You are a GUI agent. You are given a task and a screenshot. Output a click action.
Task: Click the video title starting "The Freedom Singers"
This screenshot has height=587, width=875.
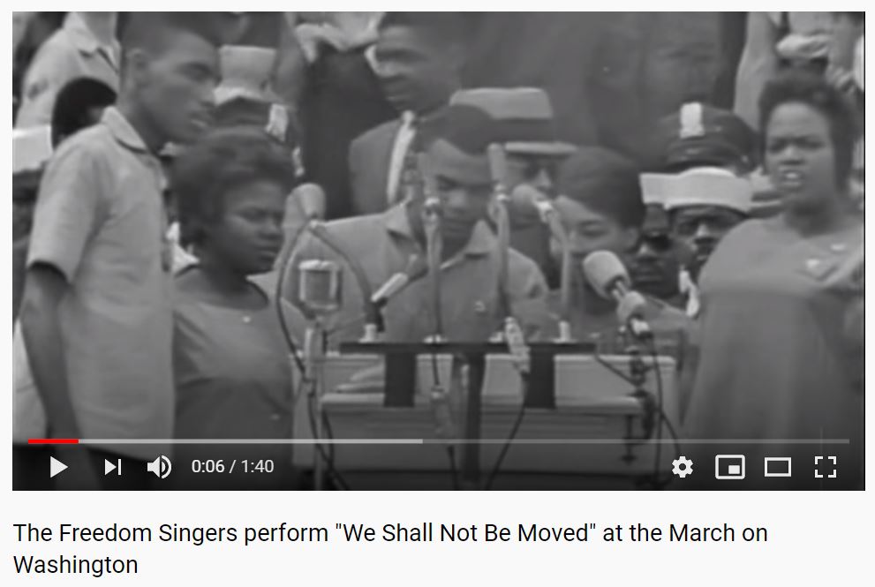(390, 548)
